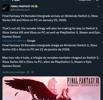The width and height of the screenshot is (103, 100).
Task: Click the gold verified badge
Action: pyautogui.click(x=36, y=6)
